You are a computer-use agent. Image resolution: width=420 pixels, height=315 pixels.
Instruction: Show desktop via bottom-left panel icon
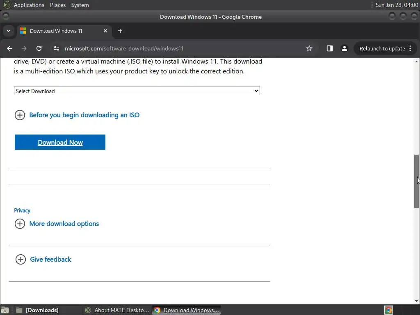pos(5,310)
